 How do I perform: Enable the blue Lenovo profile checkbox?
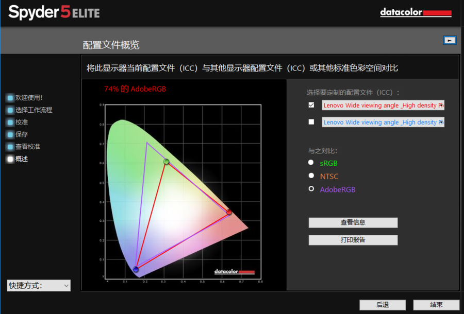pos(311,122)
